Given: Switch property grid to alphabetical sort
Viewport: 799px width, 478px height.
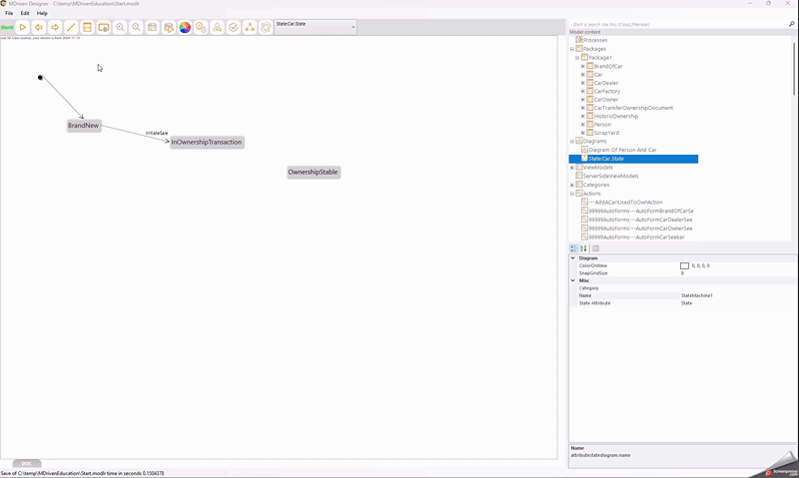Looking at the screenshot, I should (583, 248).
